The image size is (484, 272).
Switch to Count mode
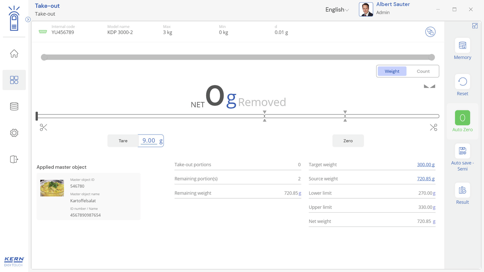423,71
